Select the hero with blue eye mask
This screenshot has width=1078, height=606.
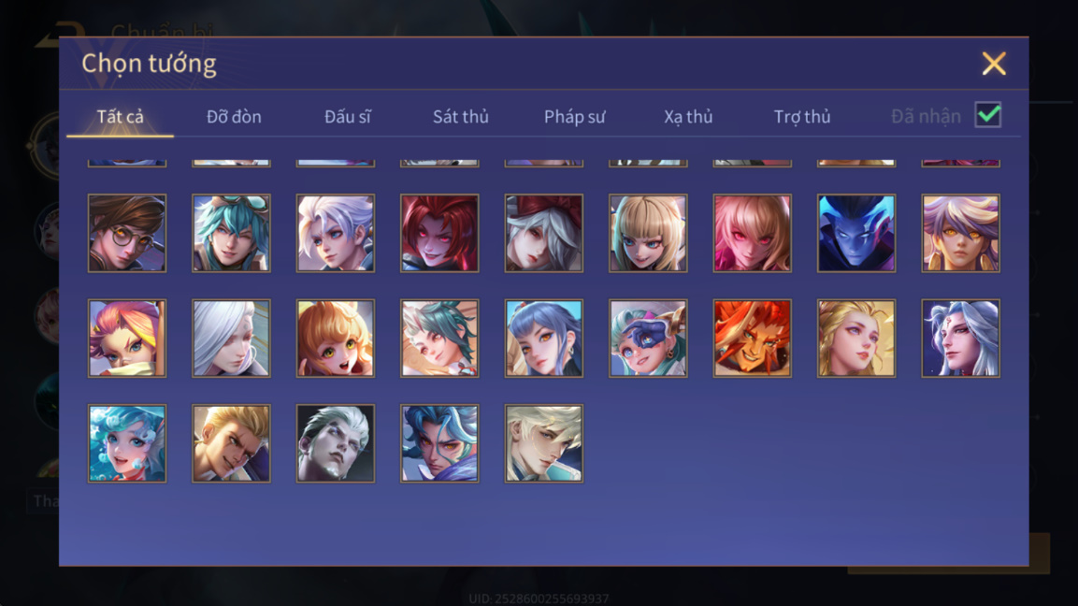tap(648, 339)
